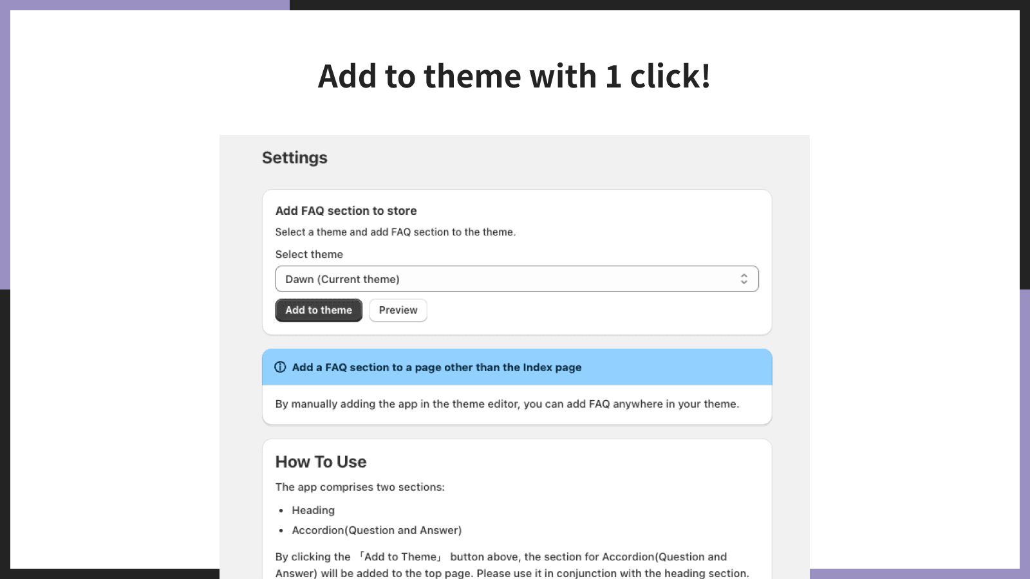Click the blue banner title about Index page
The image size is (1030, 579).
[x=436, y=367]
